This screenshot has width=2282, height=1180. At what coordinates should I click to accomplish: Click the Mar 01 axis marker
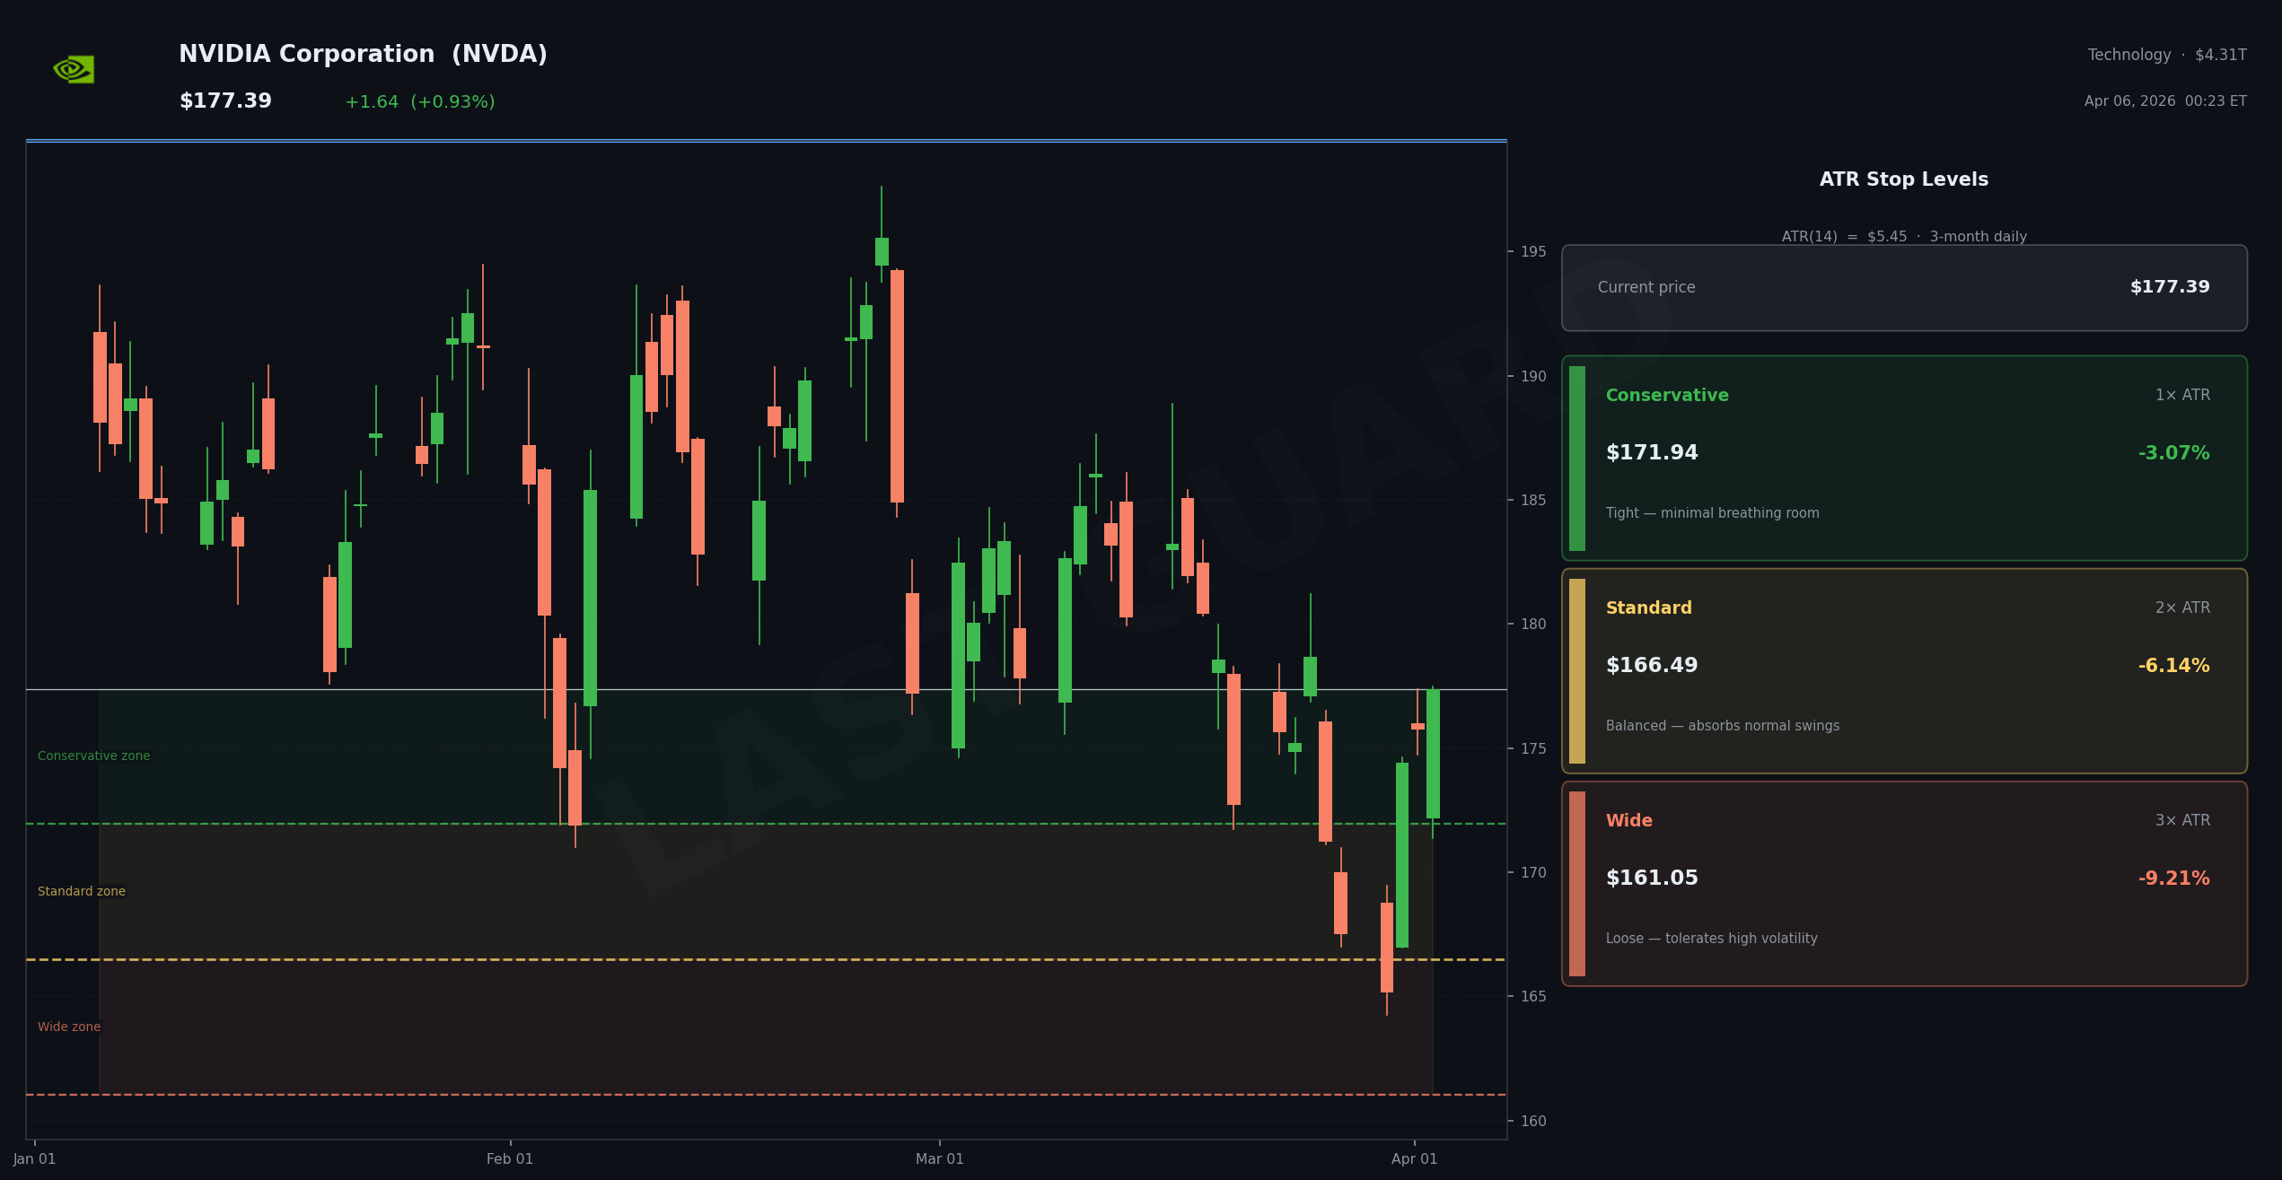click(x=939, y=1158)
